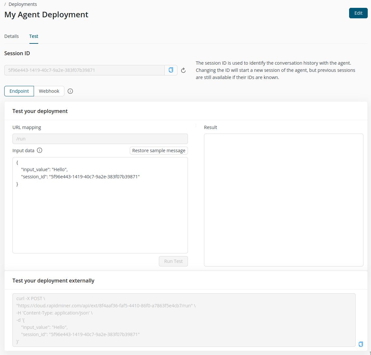Viewport: 371px width, 355px height.
Task: Click inside the empty Result panel
Action: pos(283,200)
